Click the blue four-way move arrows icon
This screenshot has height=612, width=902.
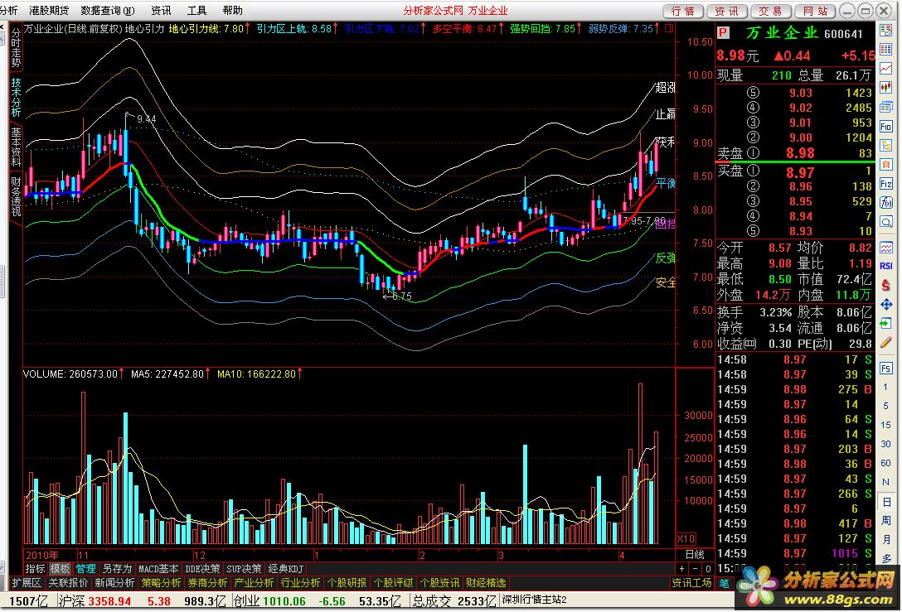[886, 304]
